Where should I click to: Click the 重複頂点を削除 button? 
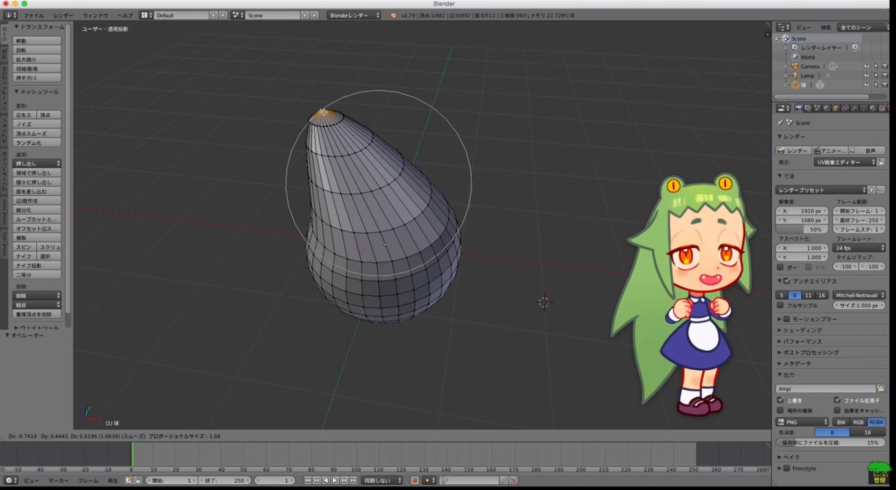tap(38, 314)
